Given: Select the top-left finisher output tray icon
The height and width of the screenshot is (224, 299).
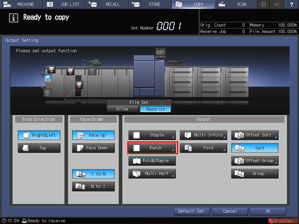Looking at the screenshot, I should 51,69.
